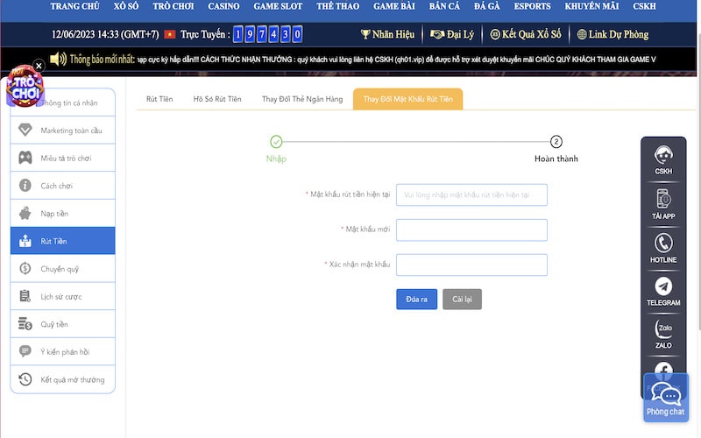The width and height of the screenshot is (701, 438).
Task: Click the clock Kết quả mở thưởng icon
Action: (25, 379)
